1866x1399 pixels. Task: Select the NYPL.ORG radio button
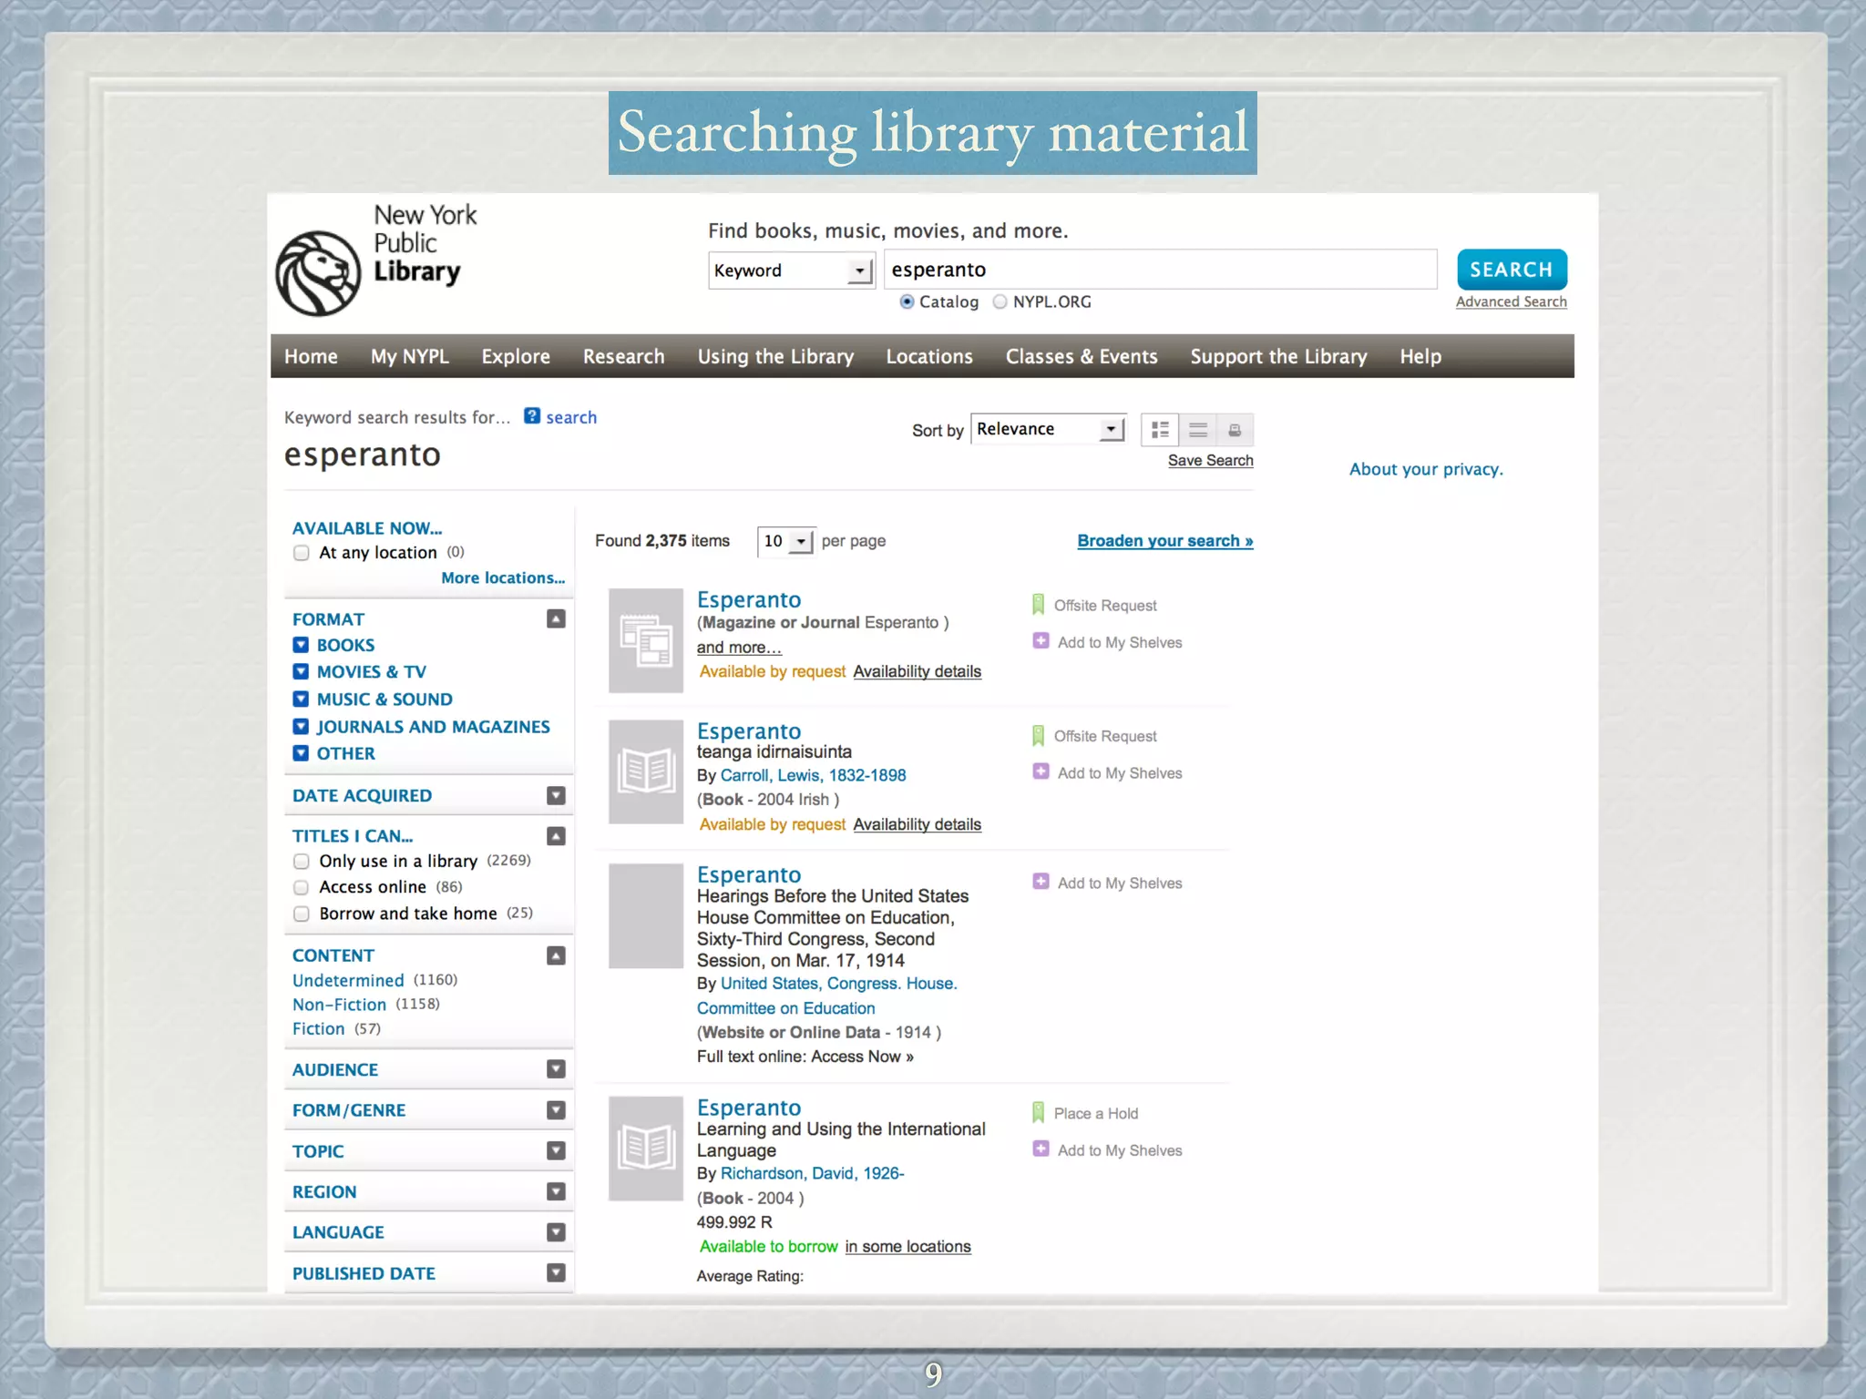coord(1000,301)
